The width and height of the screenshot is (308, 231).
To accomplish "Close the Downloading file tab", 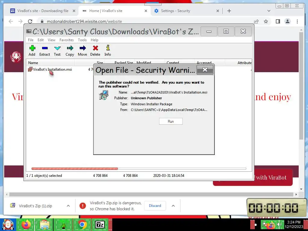I will point(74,11).
